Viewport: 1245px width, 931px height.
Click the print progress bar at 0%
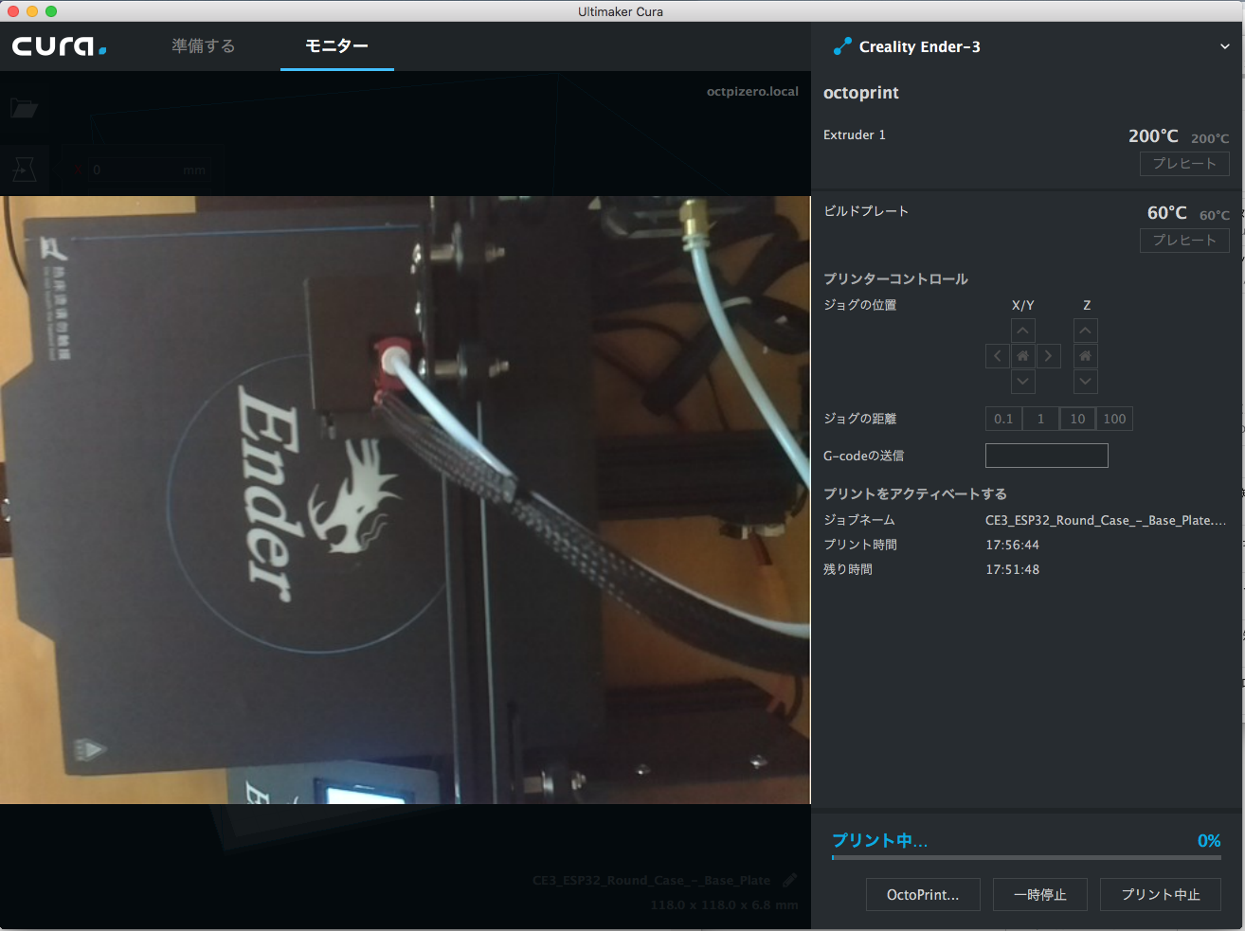click(1026, 858)
